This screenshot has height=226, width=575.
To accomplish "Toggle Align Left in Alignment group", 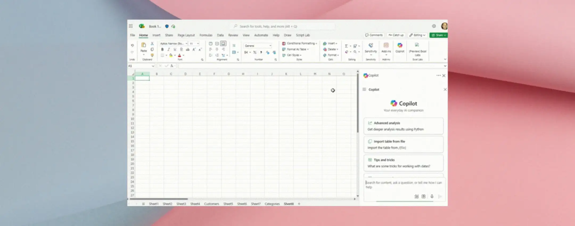I will click(211, 49).
